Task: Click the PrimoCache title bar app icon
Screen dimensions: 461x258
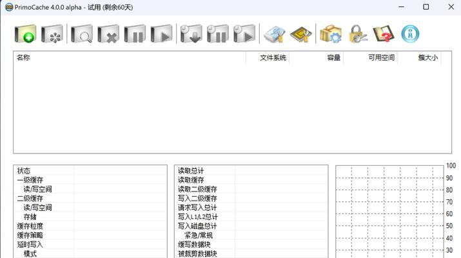Action: tap(9, 7)
